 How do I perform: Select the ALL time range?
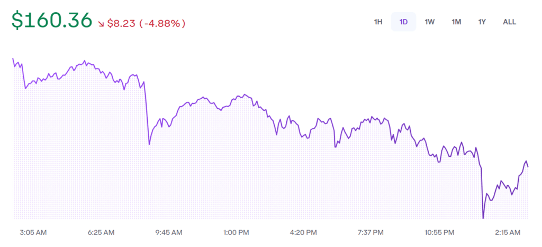tap(509, 22)
